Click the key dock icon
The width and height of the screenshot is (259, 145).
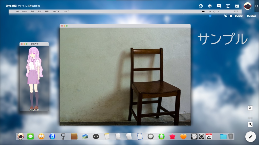tap(63, 136)
